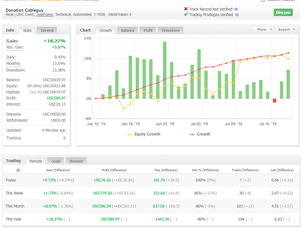Switch to the General tab
Image resolution: width=305 pixels, height=228 pixels.
click(47, 31)
